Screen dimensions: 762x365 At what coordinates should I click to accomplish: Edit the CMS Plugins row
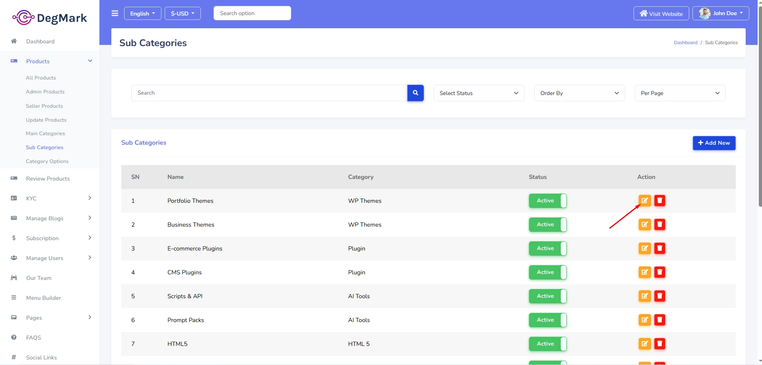[644, 272]
